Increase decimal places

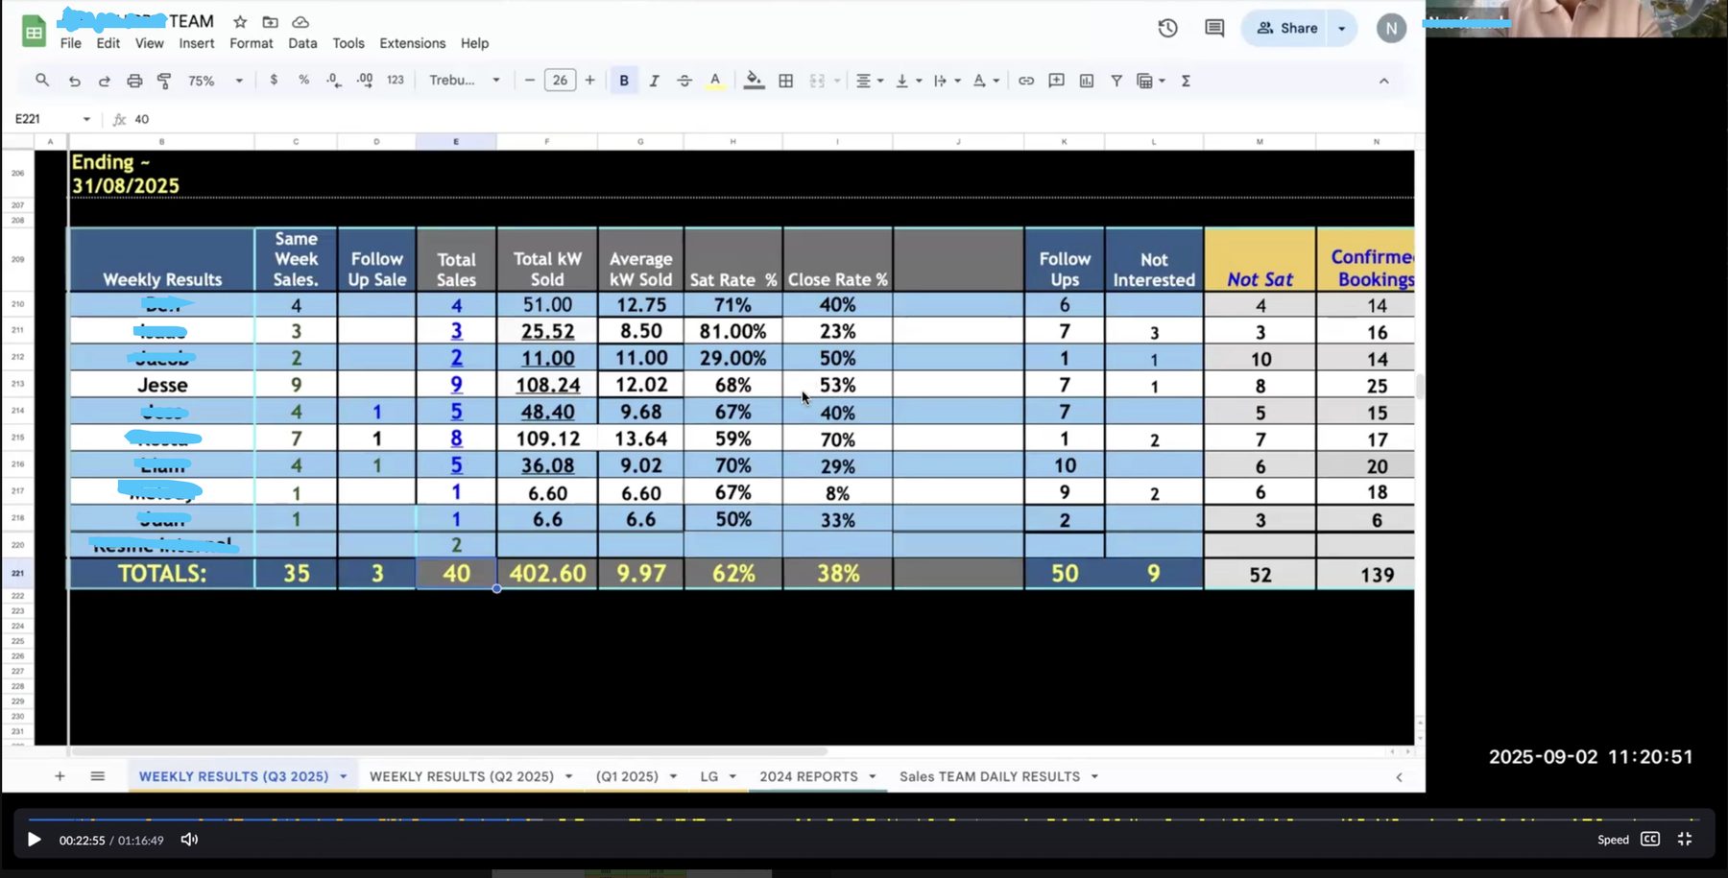coord(365,81)
